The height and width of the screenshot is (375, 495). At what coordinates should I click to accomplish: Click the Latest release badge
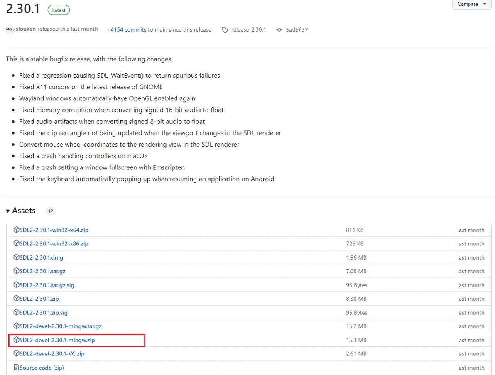pos(59,10)
